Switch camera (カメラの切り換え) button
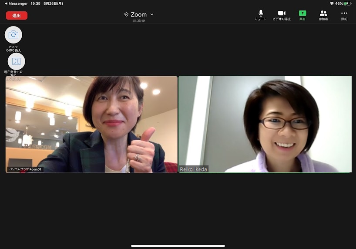This screenshot has width=356, height=249. (13, 35)
